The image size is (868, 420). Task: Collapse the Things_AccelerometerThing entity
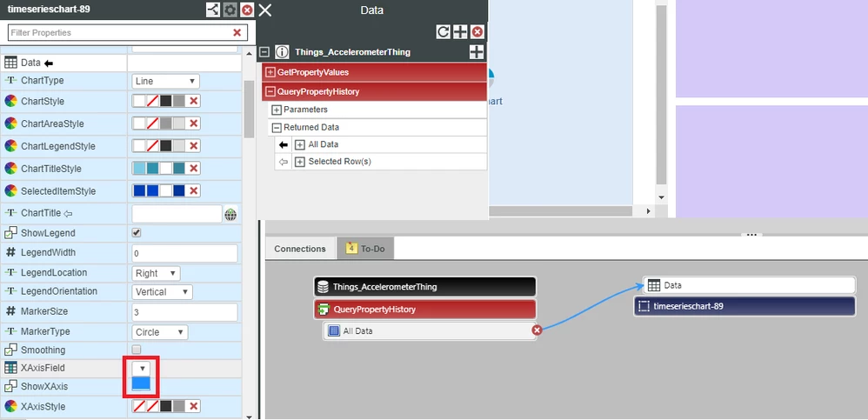tap(264, 52)
